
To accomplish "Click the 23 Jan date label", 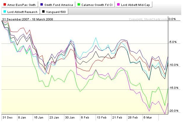I will [x=54, y=118].
